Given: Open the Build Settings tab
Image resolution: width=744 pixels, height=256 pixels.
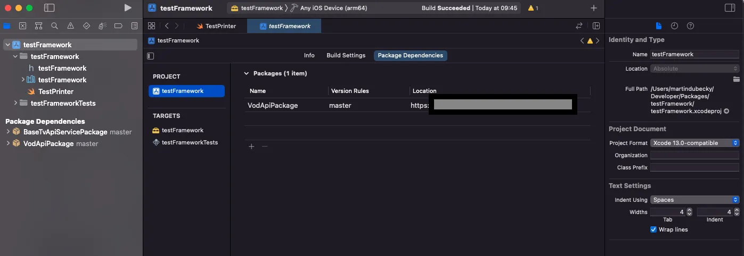Looking at the screenshot, I should (346, 55).
